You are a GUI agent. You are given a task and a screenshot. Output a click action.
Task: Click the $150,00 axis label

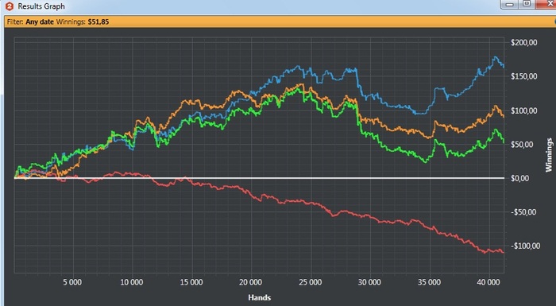point(524,76)
